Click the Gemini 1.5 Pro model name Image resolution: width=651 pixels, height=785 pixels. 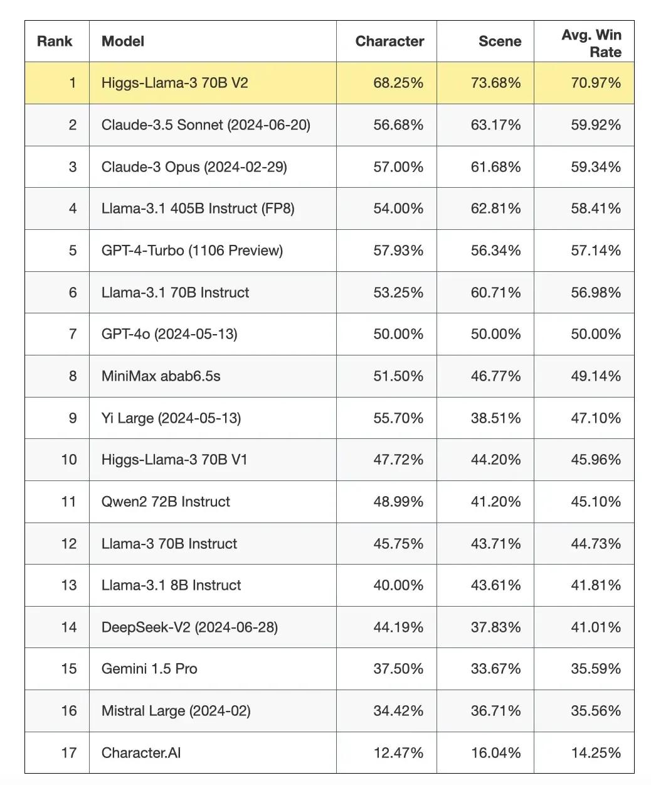tap(149, 669)
